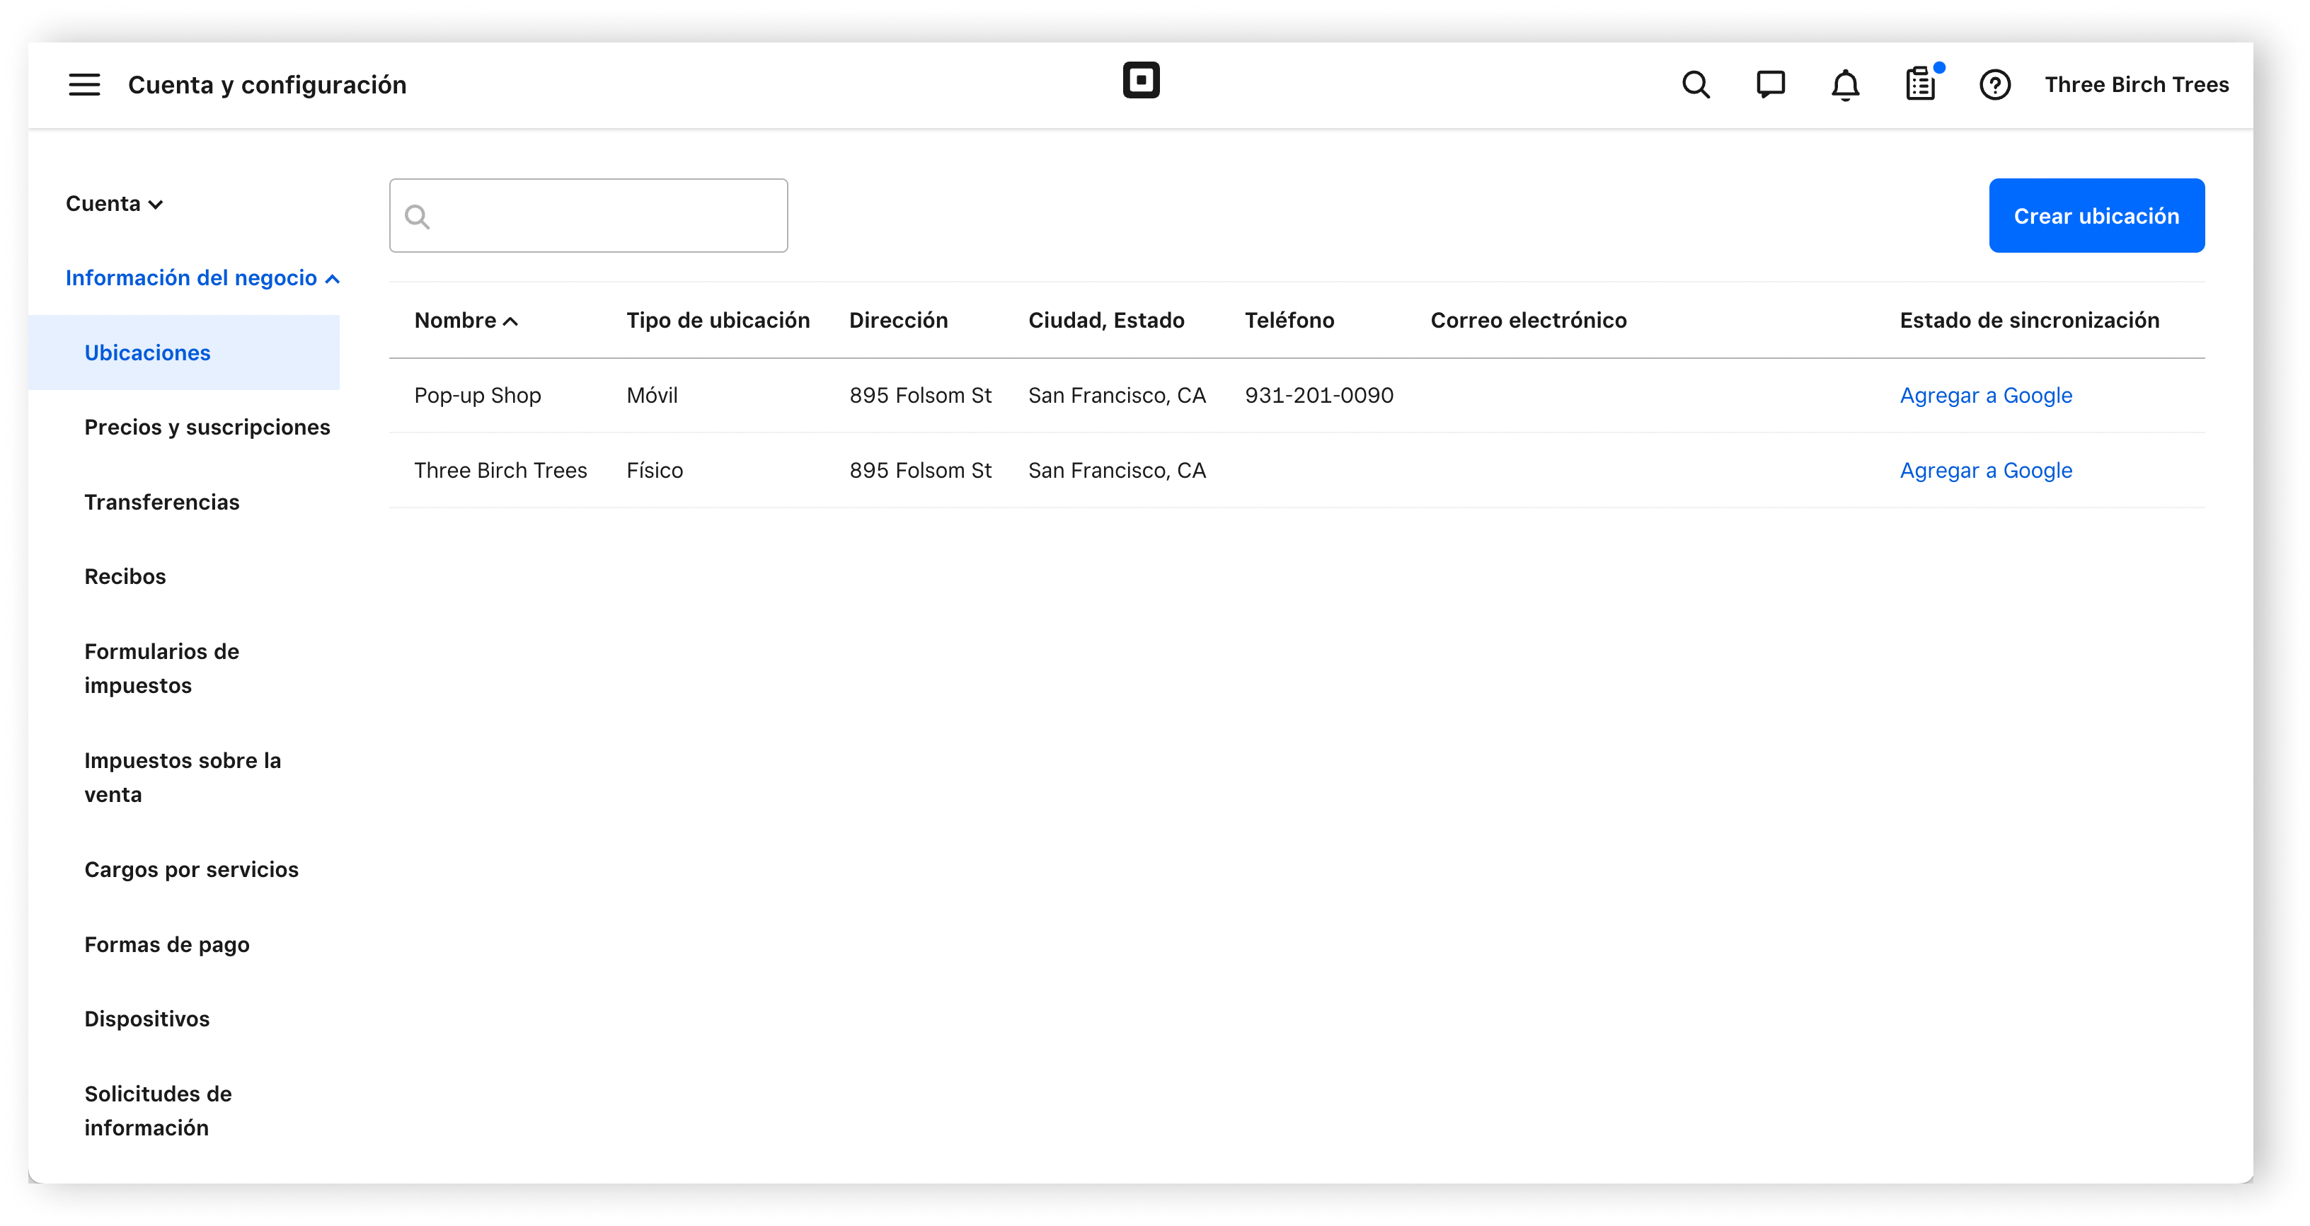Screen dimensions: 2310x1226
Task: Open Three Birch Trees account menu
Action: coord(2136,84)
